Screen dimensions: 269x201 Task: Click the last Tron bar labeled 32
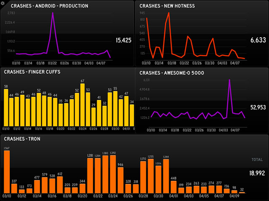click(x=242, y=192)
